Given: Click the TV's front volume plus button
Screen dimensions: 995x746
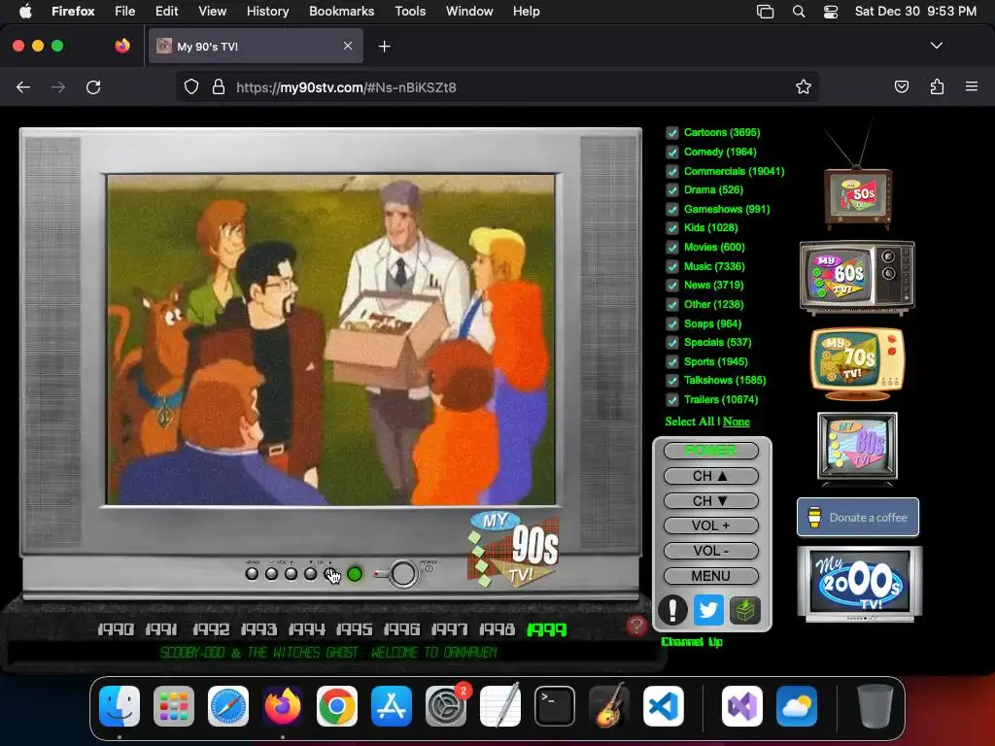Looking at the screenshot, I should [291, 574].
